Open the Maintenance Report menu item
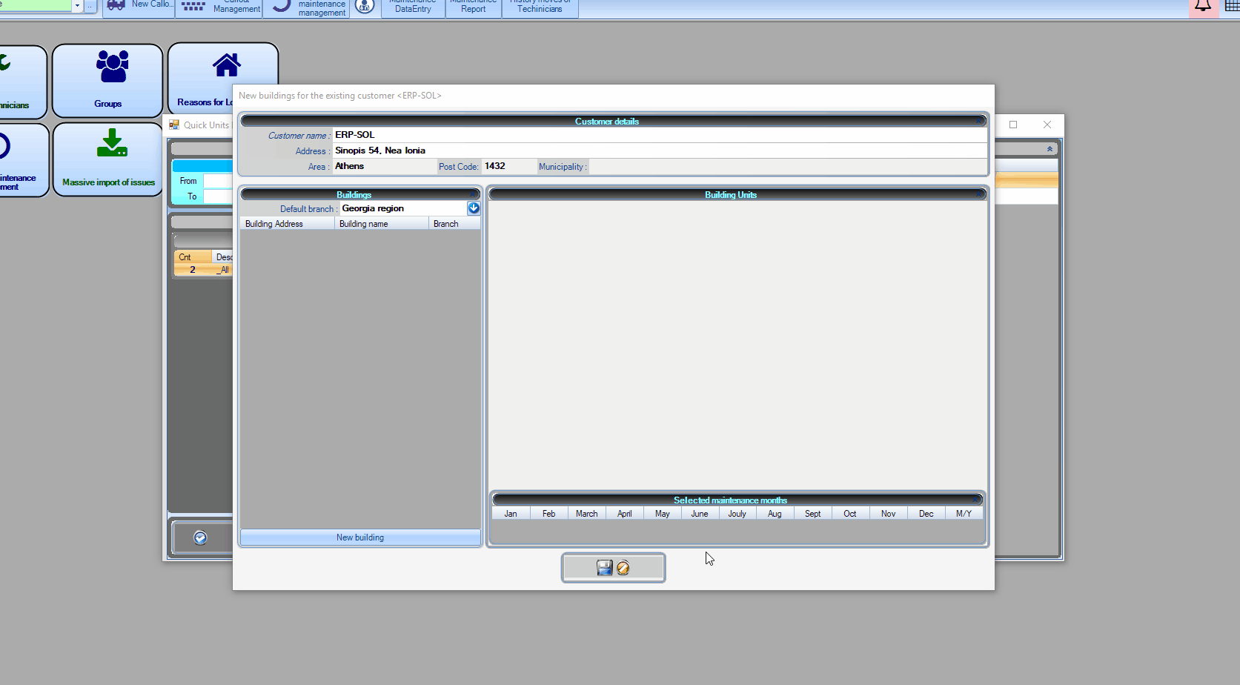Viewport: 1240px width, 685px height. point(474,7)
